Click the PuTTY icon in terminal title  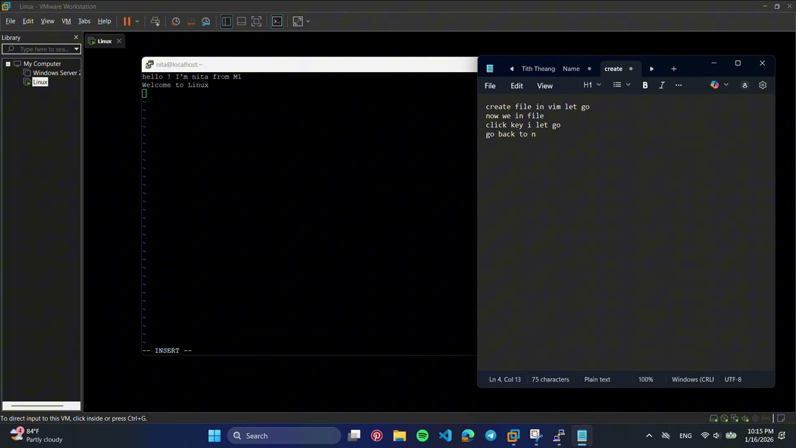[x=149, y=64]
